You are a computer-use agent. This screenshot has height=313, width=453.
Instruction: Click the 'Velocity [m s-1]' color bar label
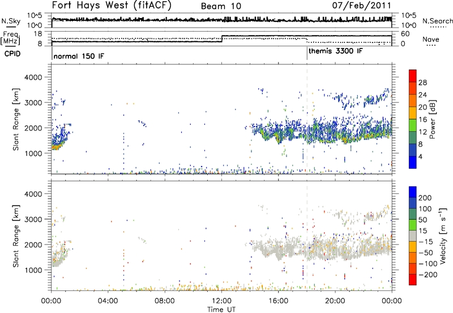443,236
